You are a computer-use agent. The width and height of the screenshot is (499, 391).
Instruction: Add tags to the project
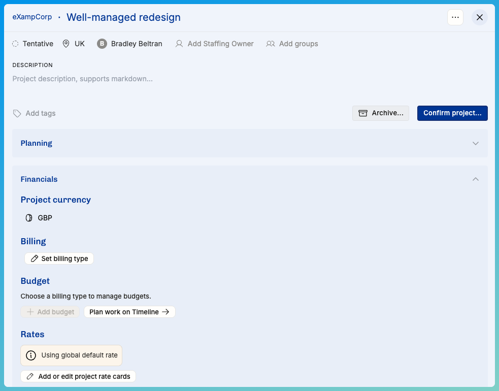pos(35,113)
